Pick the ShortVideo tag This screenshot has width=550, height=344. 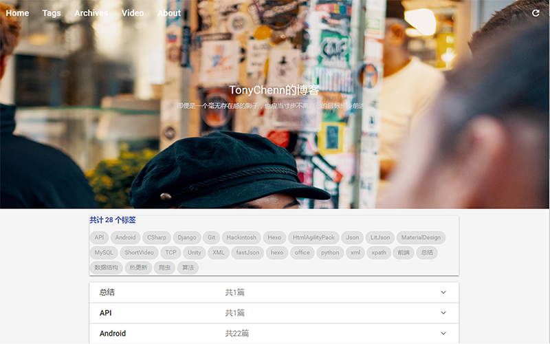(140, 252)
